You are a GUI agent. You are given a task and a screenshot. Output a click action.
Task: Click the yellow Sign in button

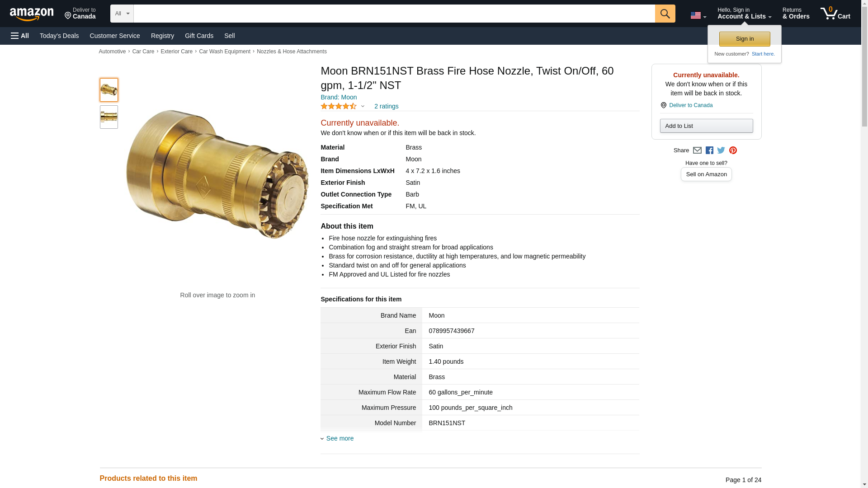pyautogui.click(x=745, y=39)
